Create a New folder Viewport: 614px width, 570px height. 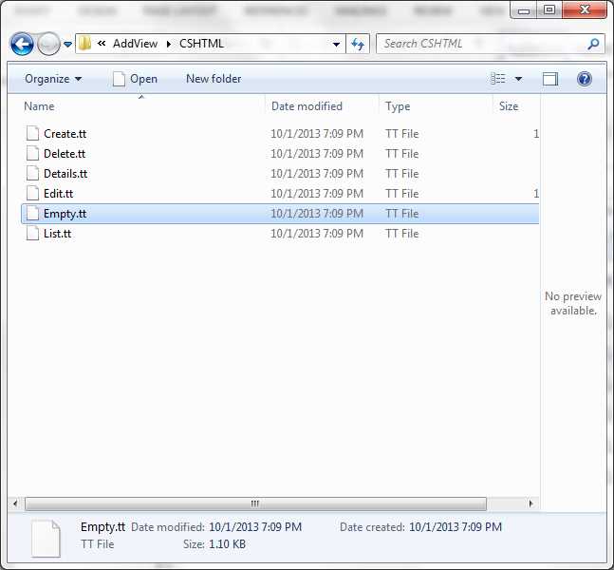[214, 79]
